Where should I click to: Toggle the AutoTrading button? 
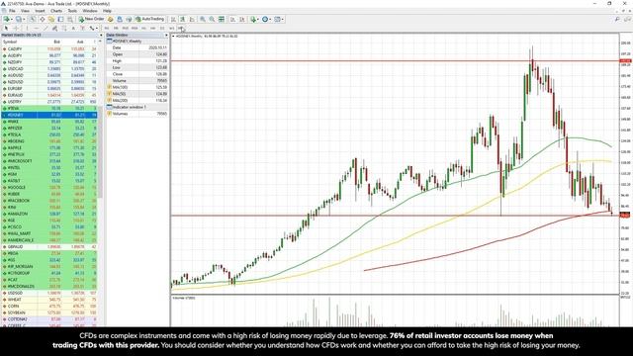coord(150,19)
